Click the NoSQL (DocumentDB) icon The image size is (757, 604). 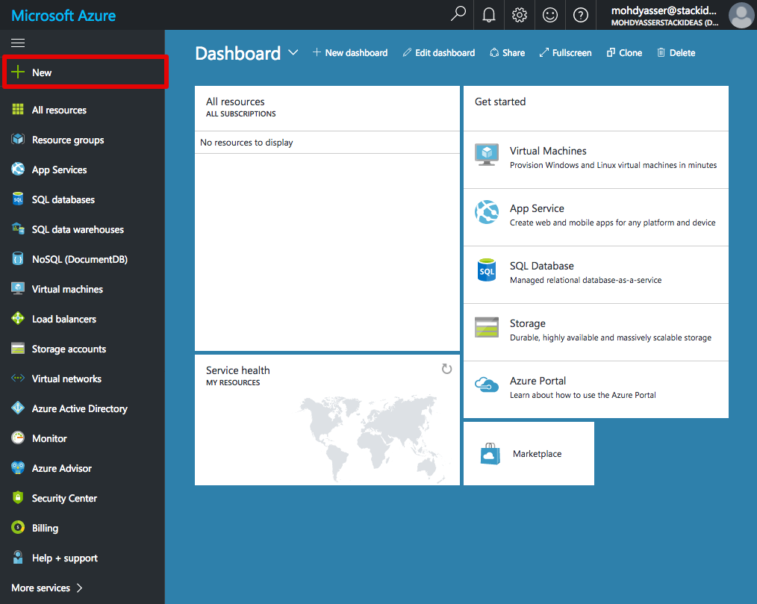[x=18, y=259]
